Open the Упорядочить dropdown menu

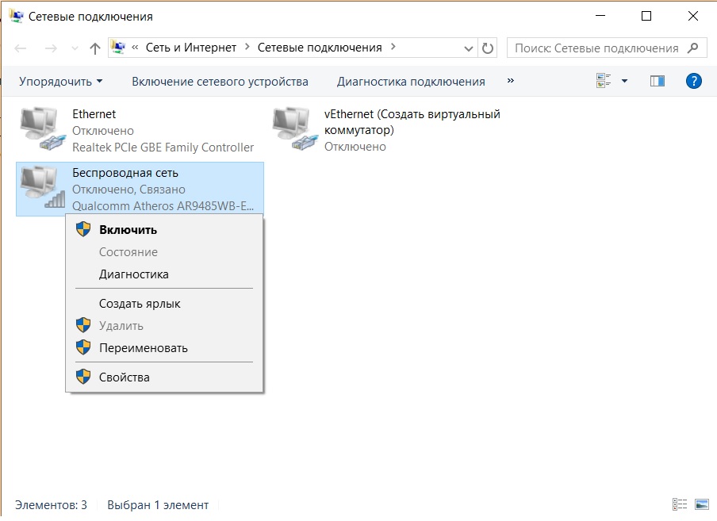click(x=61, y=81)
